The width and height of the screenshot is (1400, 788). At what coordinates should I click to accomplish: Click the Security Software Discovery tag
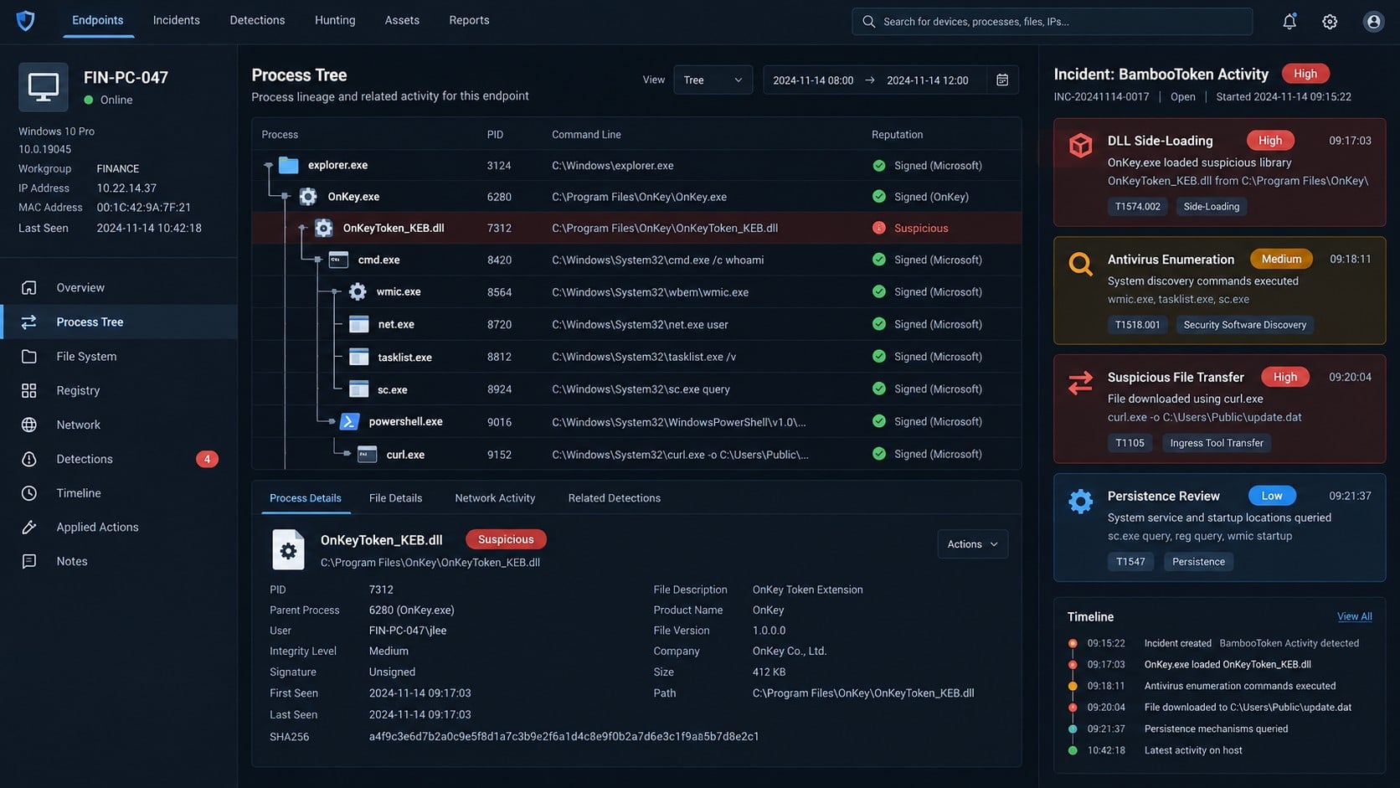tap(1244, 325)
